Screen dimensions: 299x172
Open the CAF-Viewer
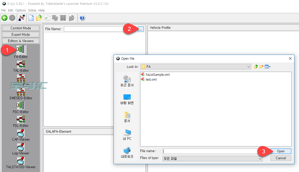coord(21,133)
